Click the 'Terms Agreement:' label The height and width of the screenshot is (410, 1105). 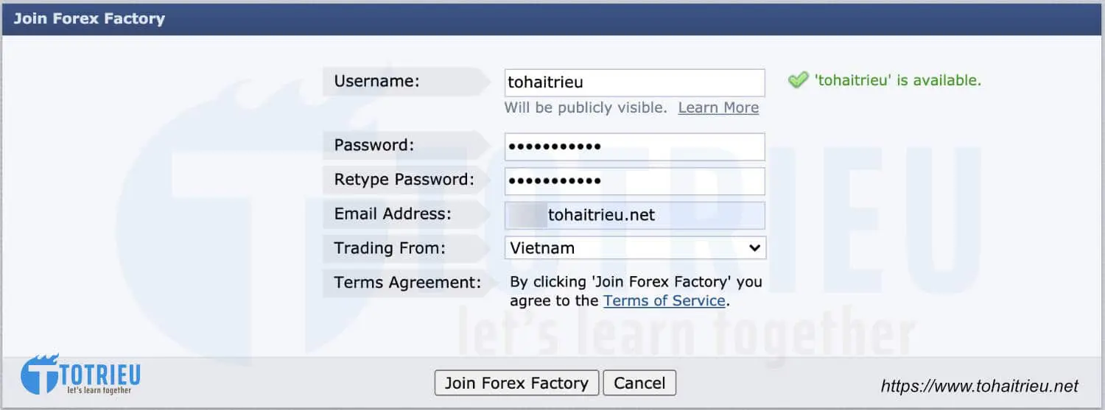pos(407,282)
